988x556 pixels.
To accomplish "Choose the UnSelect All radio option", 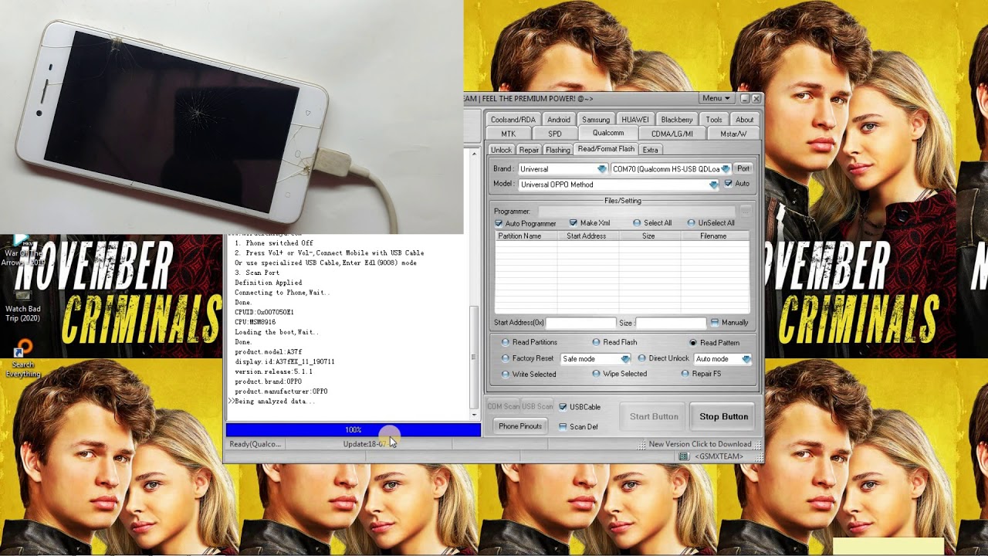I will (x=692, y=223).
